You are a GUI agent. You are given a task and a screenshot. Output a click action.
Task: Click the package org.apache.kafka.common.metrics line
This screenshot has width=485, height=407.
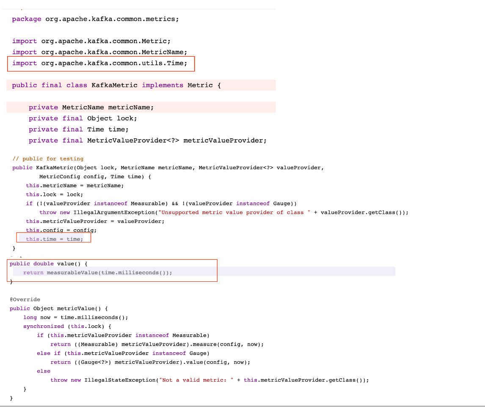pos(95,19)
